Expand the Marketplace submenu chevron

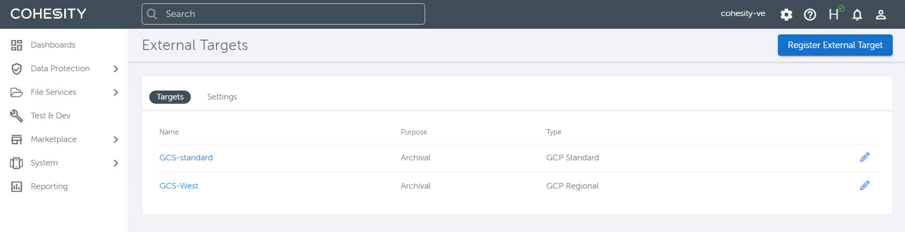(x=116, y=140)
